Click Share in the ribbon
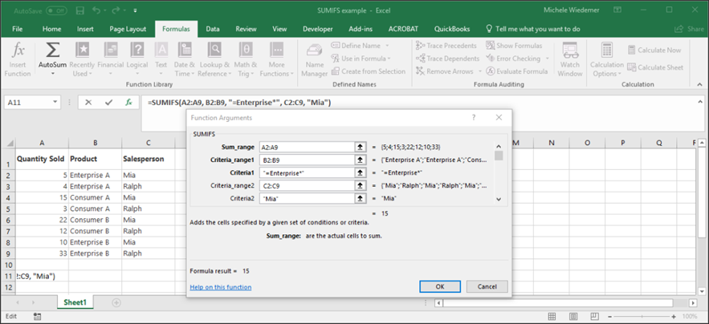 690,29
